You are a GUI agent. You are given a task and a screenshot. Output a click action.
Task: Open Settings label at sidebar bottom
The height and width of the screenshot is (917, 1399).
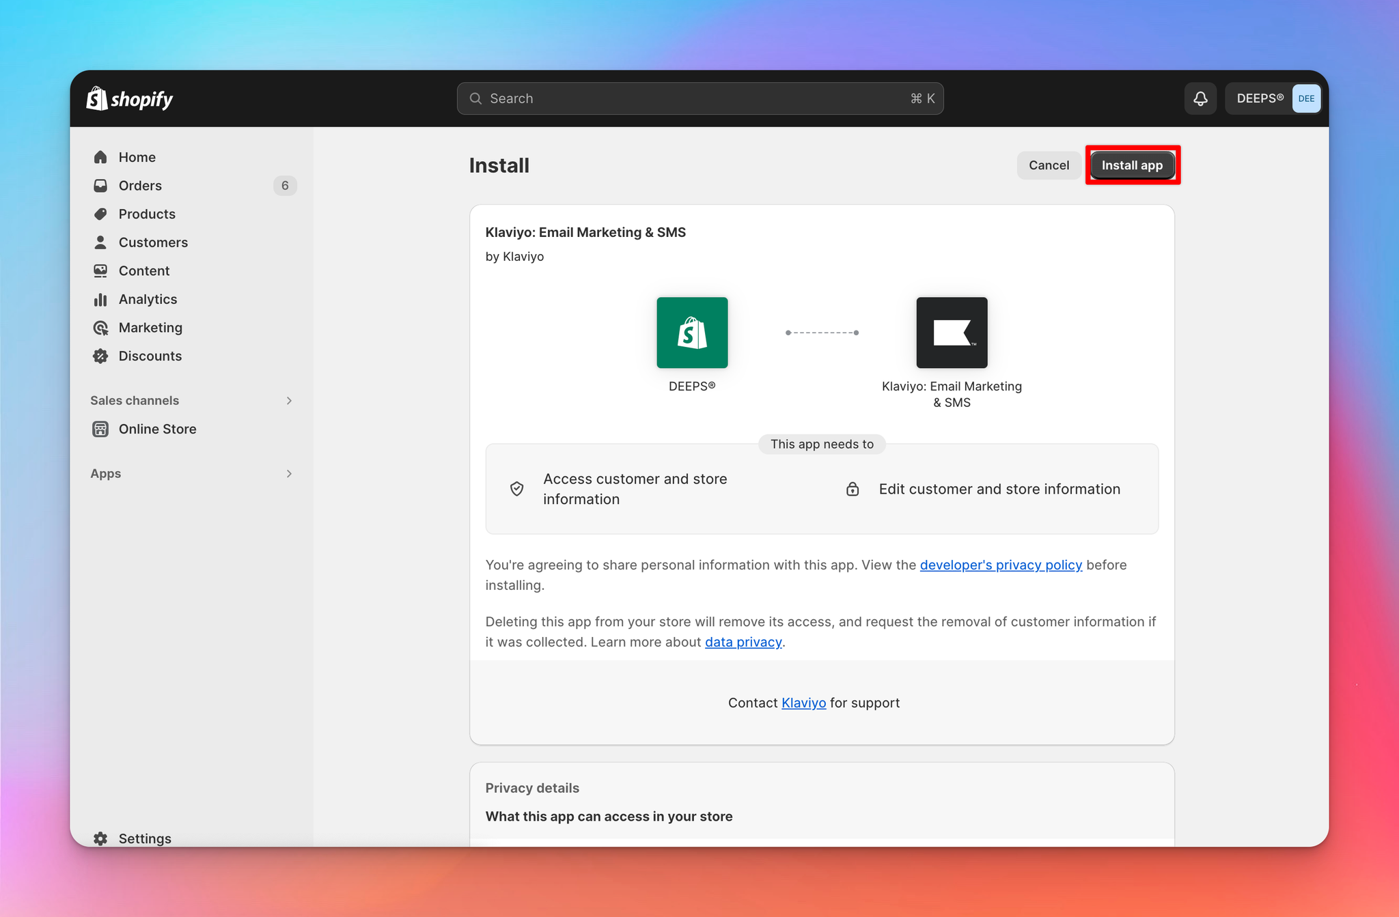point(145,838)
